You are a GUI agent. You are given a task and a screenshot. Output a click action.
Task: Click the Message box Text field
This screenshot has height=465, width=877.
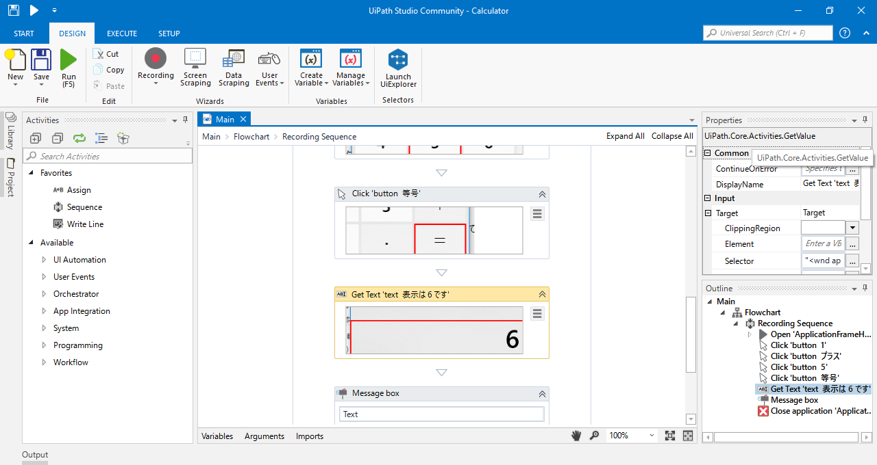[442, 414]
